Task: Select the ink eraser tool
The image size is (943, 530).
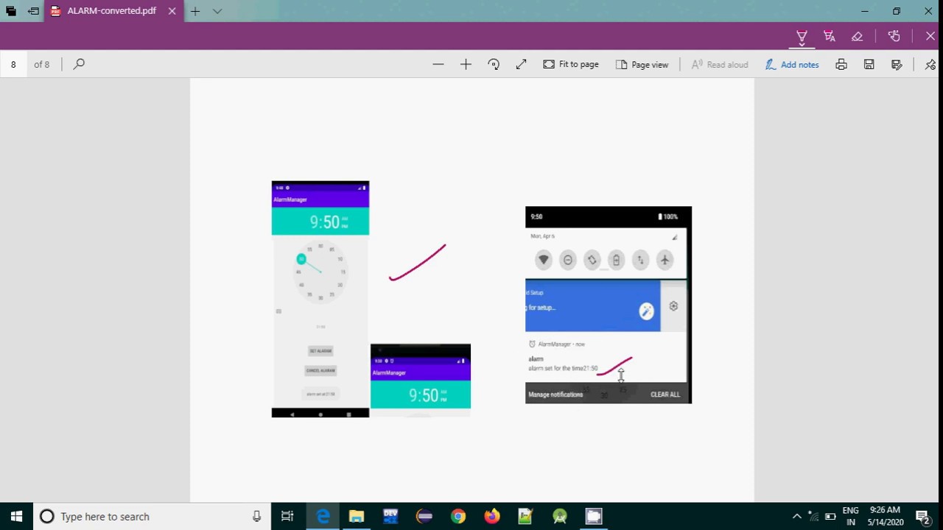Action: [857, 36]
